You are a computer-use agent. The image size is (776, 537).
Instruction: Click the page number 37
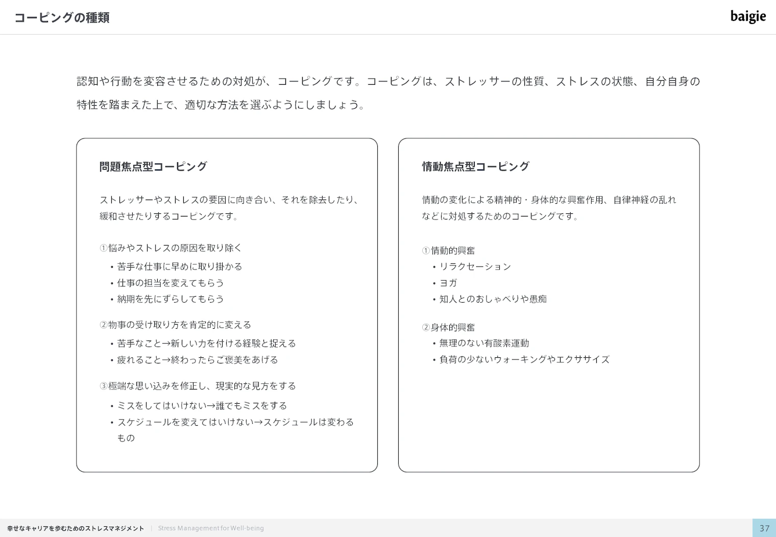coord(764,528)
